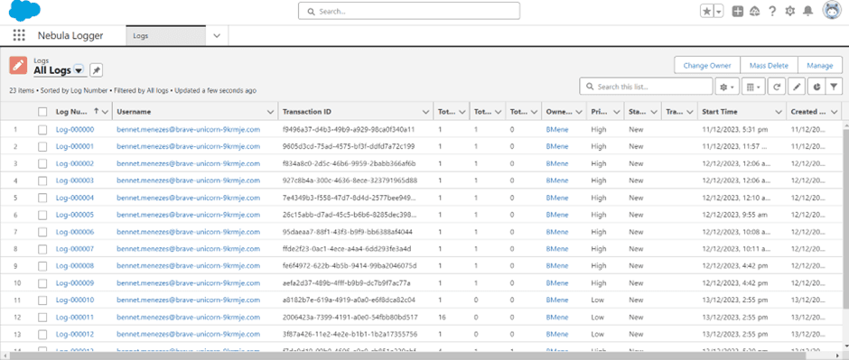Sort by the Transaction ID column header
Screen dimensions: 849x360
click(306, 112)
